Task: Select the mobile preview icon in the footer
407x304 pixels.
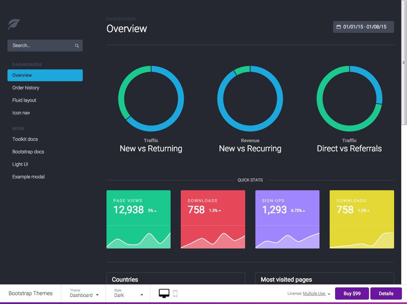Action: click(175, 293)
